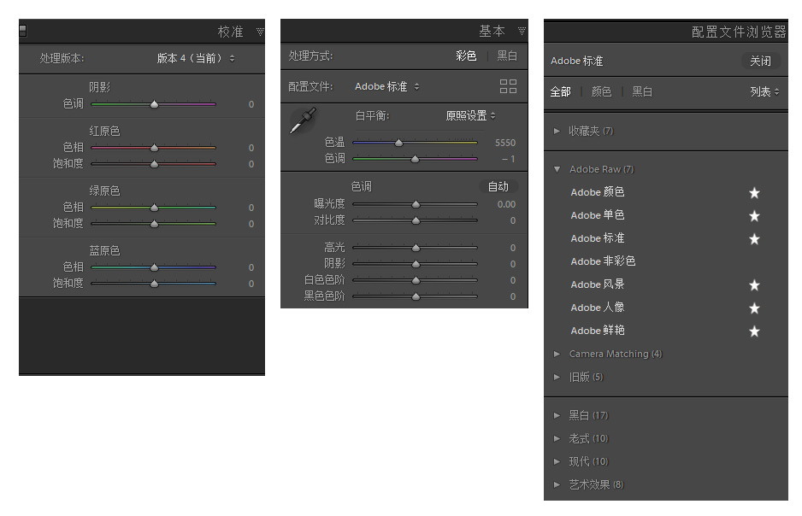This screenshot has width=802, height=516.
Task: Switch to the 黑白 profile filter tab
Action: coord(642,91)
